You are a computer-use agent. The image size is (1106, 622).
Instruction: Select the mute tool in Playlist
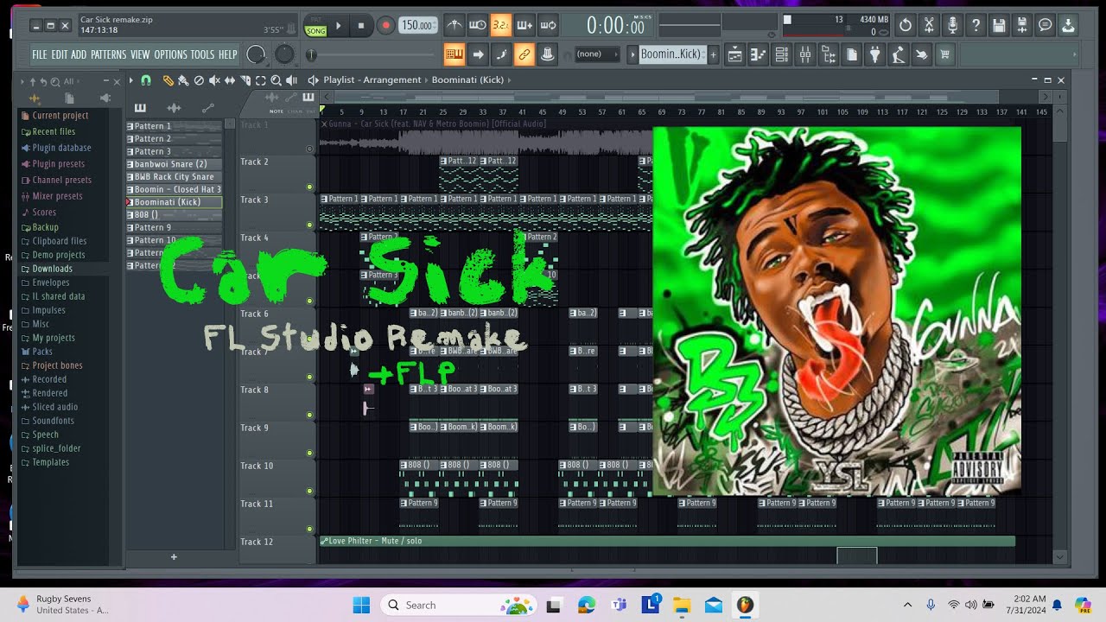tap(214, 80)
